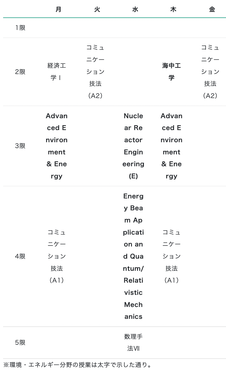Select the 5限 row label
The height and width of the screenshot is (373, 226).
pyautogui.click(x=20, y=342)
